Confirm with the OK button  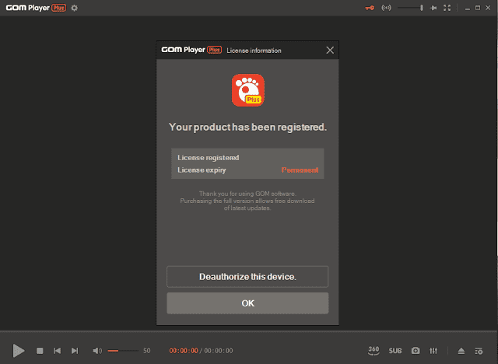247,303
